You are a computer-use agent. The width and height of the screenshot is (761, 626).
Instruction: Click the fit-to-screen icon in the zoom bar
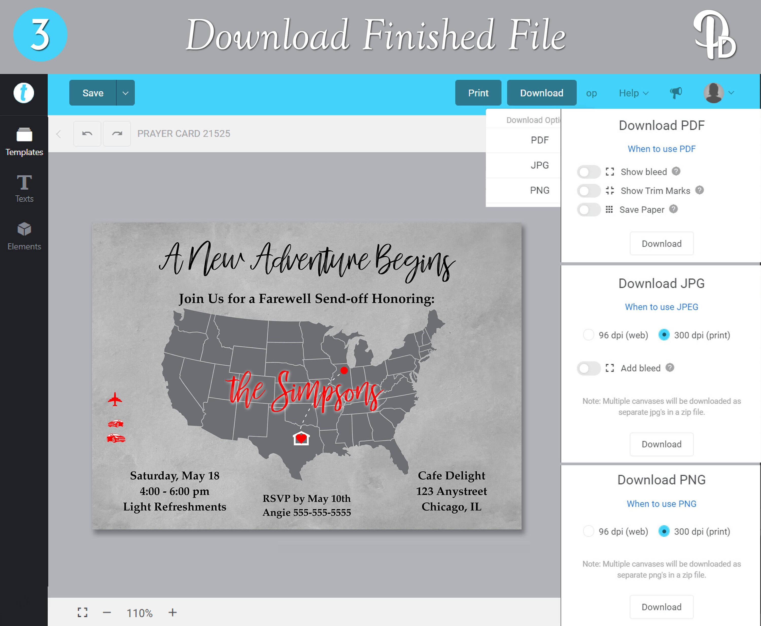82,612
